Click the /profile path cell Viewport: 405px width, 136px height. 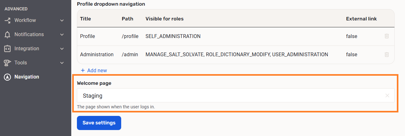click(130, 36)
